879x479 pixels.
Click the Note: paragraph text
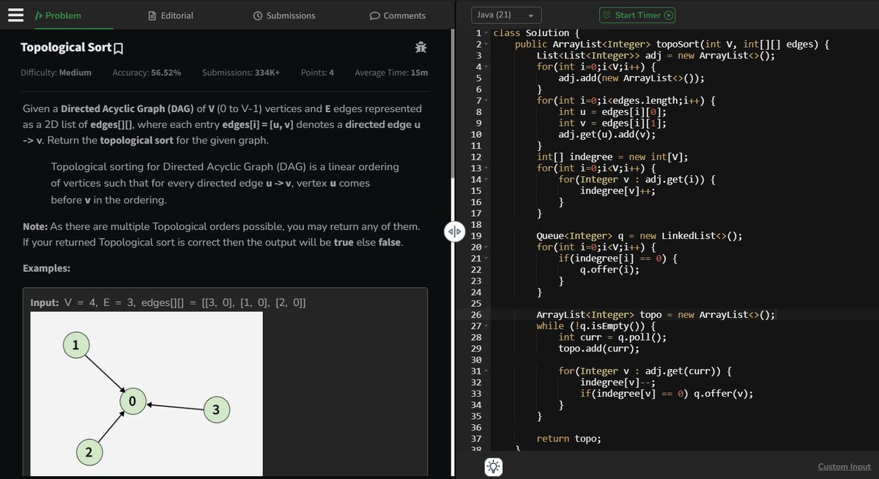(x=221, y=234)
